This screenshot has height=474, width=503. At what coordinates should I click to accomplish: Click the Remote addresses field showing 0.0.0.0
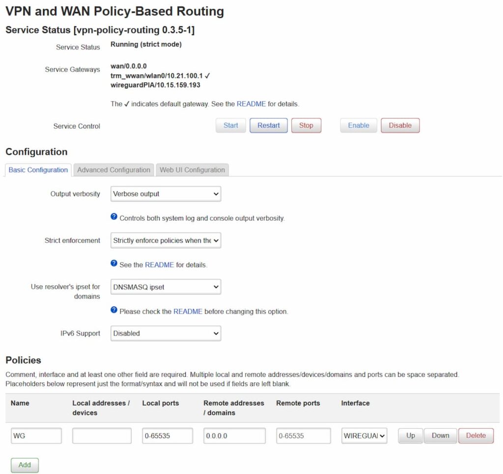tap(235, 435)
